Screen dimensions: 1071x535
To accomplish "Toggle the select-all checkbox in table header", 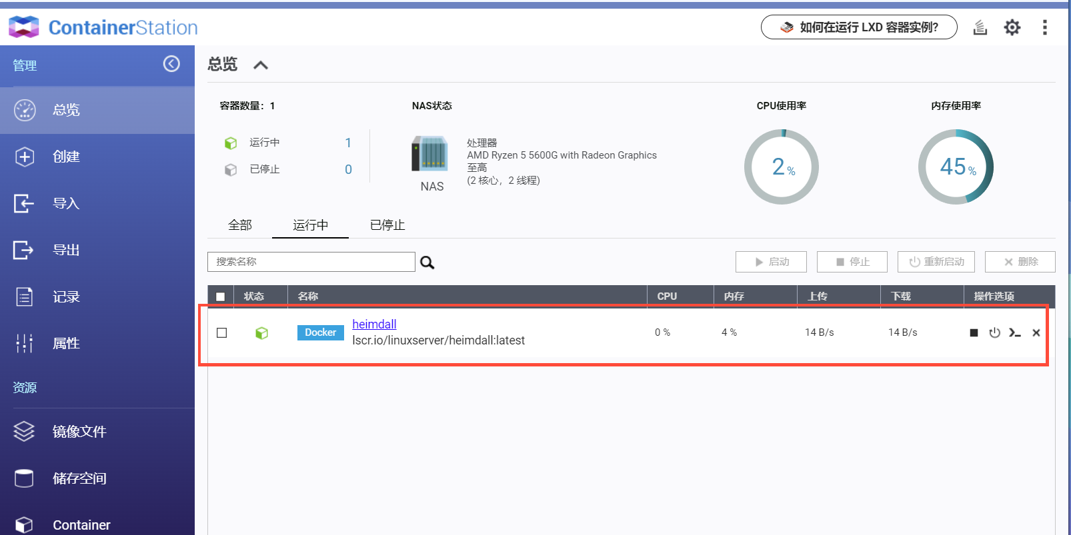I will point(221,296).
